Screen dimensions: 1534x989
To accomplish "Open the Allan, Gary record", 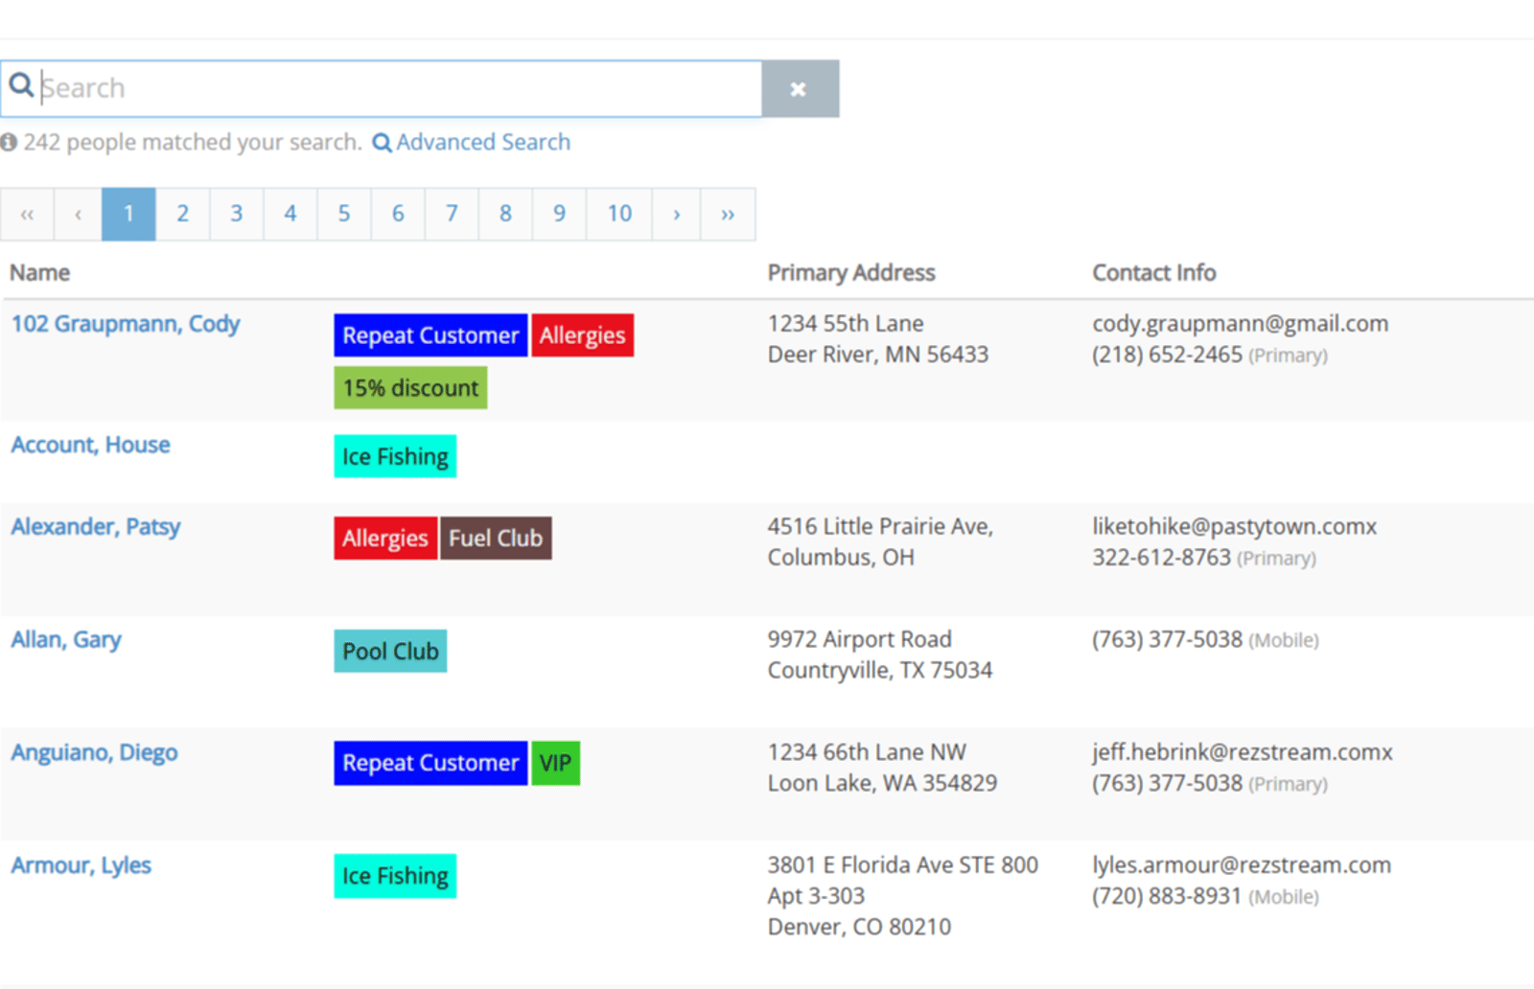I will tap(66, 640).
